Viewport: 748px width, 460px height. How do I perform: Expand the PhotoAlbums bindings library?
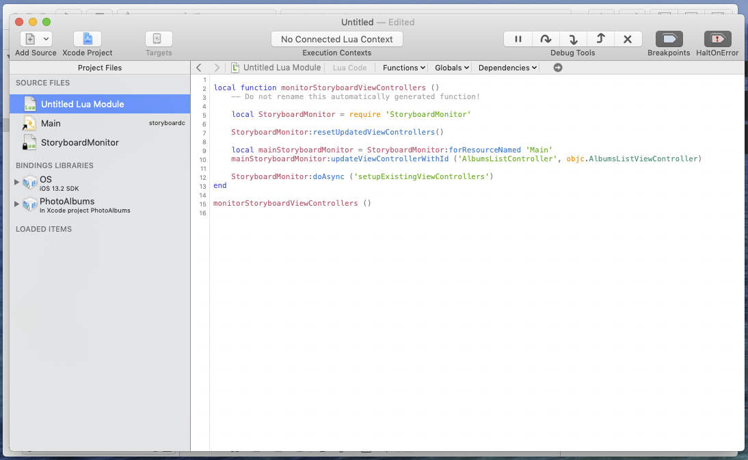[x=16, y=204]
